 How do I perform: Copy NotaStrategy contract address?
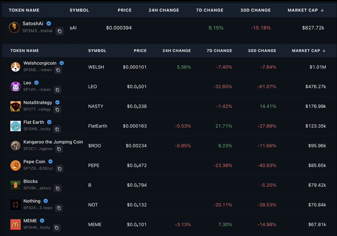57,109
